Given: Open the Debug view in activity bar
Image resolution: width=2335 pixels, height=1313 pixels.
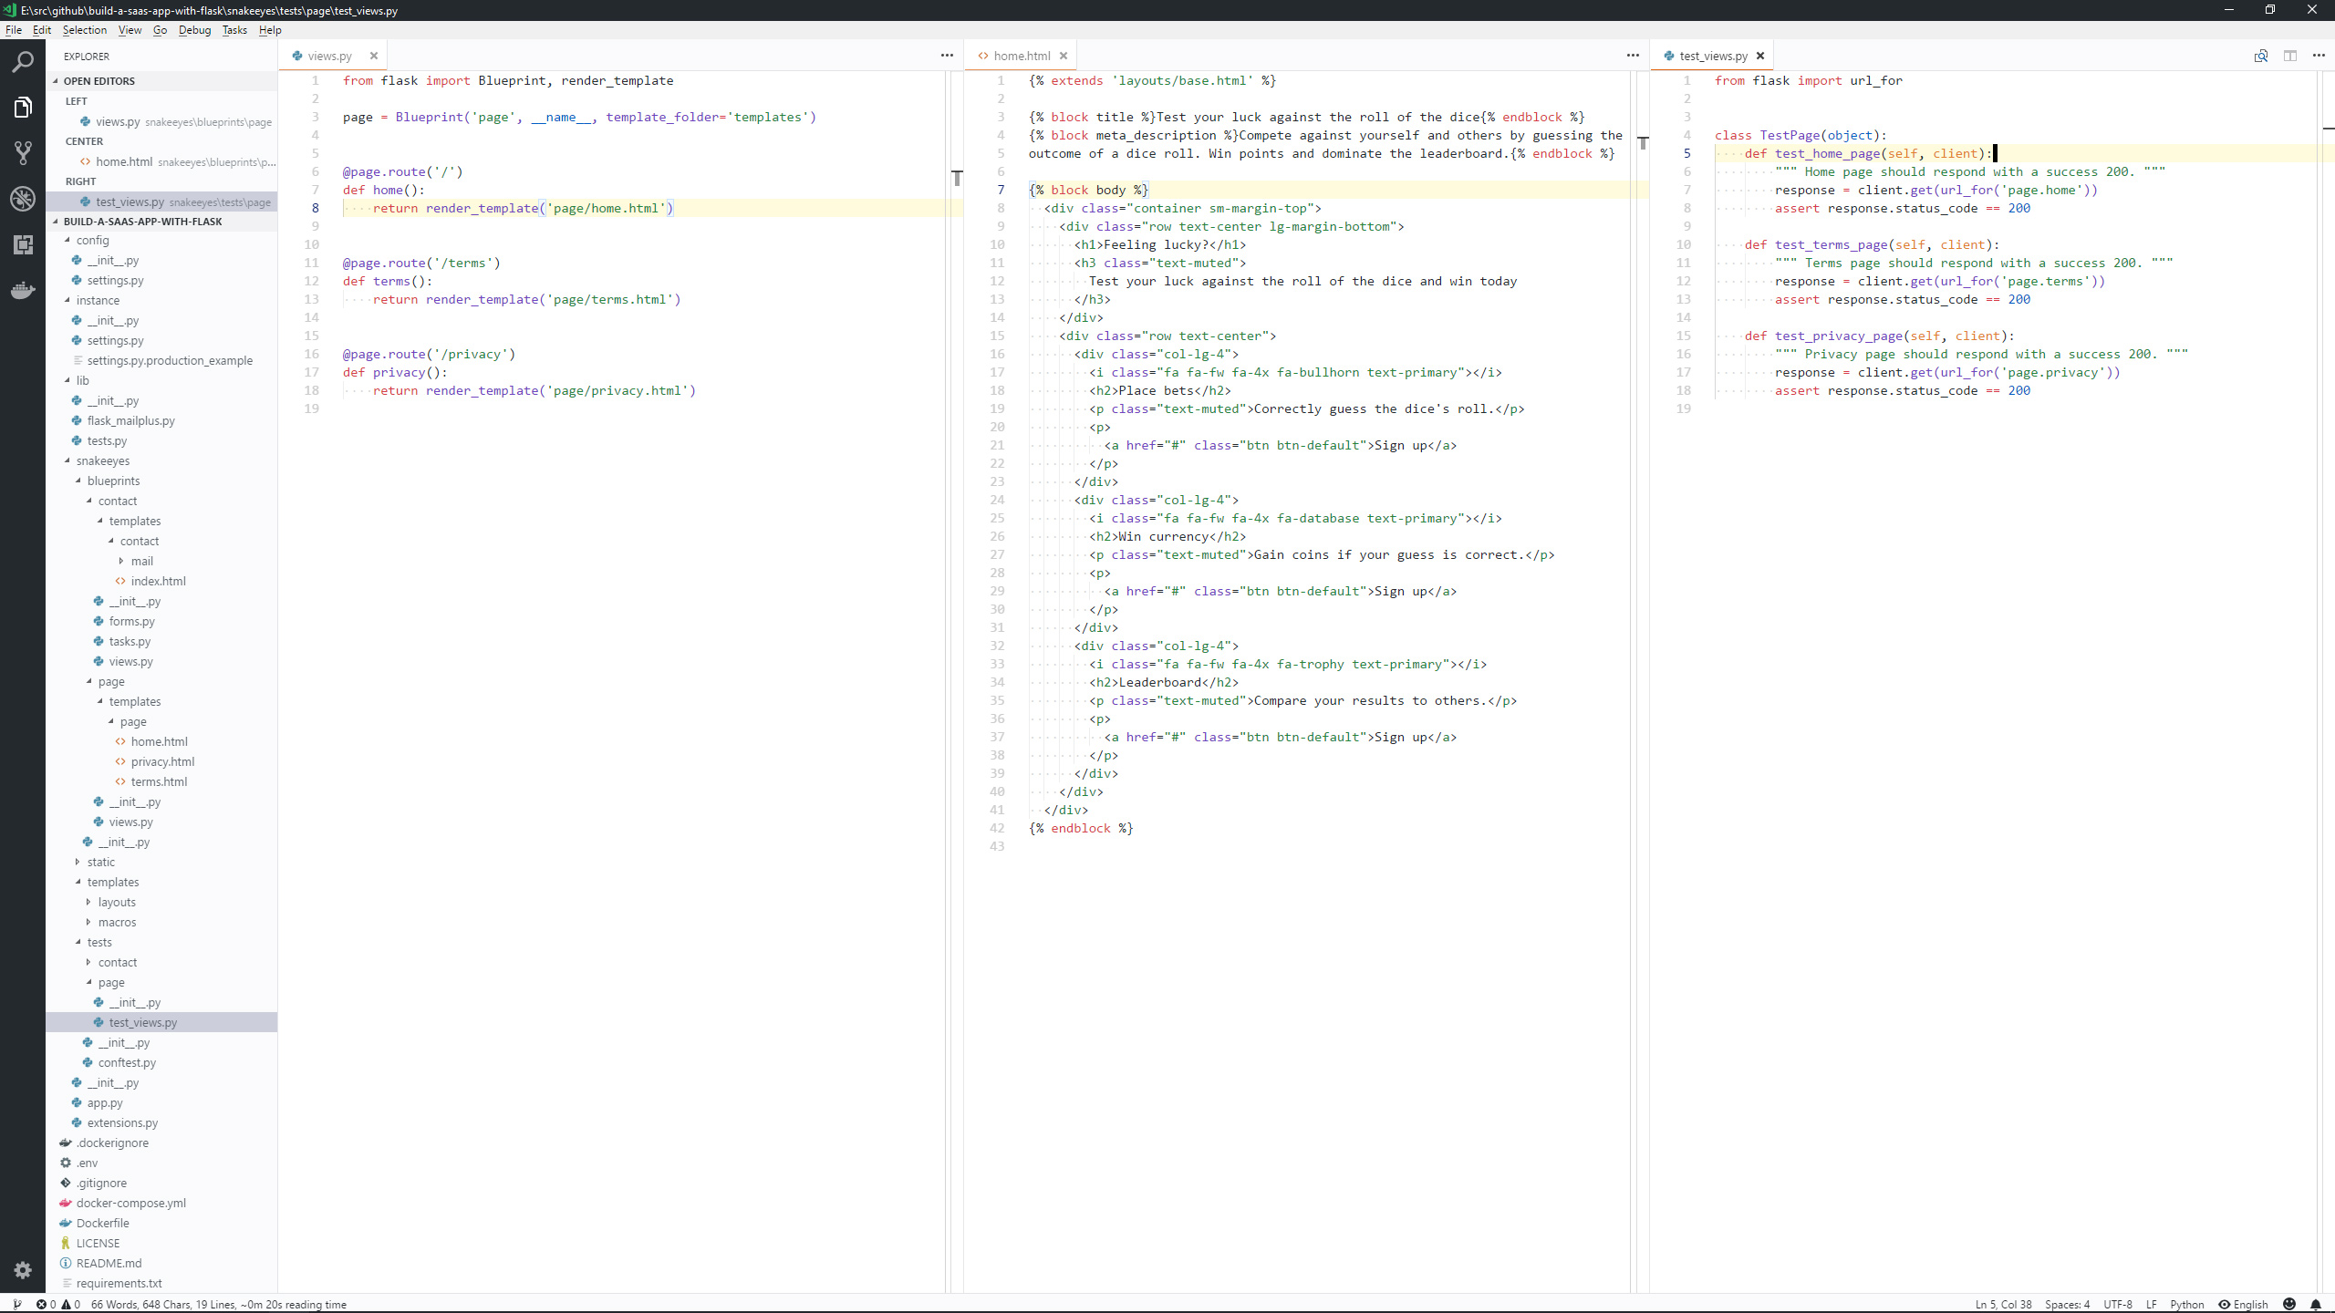Looking at the screenshot, I should tap(23, 198).
